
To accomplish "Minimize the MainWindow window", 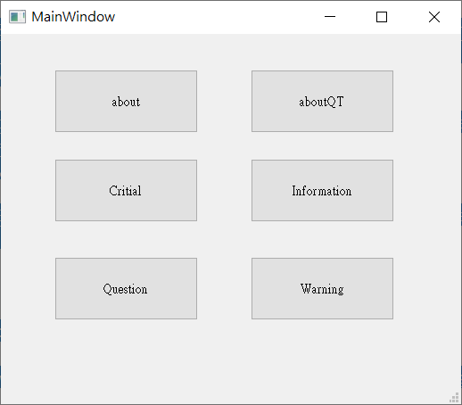I will pyautogui.click(x=330, y=17).
